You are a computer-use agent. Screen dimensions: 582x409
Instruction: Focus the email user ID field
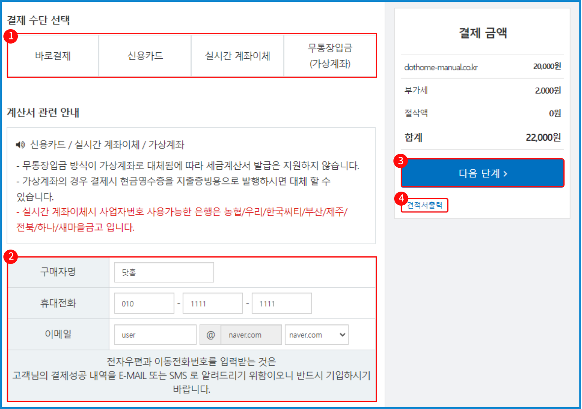(155, 335)
